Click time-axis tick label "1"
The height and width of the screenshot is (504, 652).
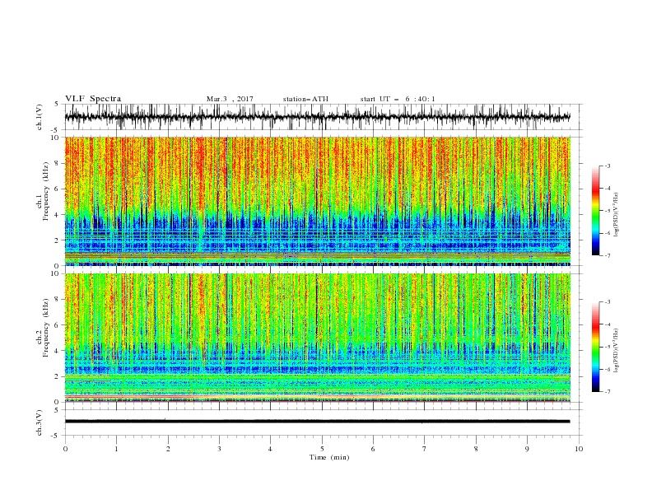116,449
